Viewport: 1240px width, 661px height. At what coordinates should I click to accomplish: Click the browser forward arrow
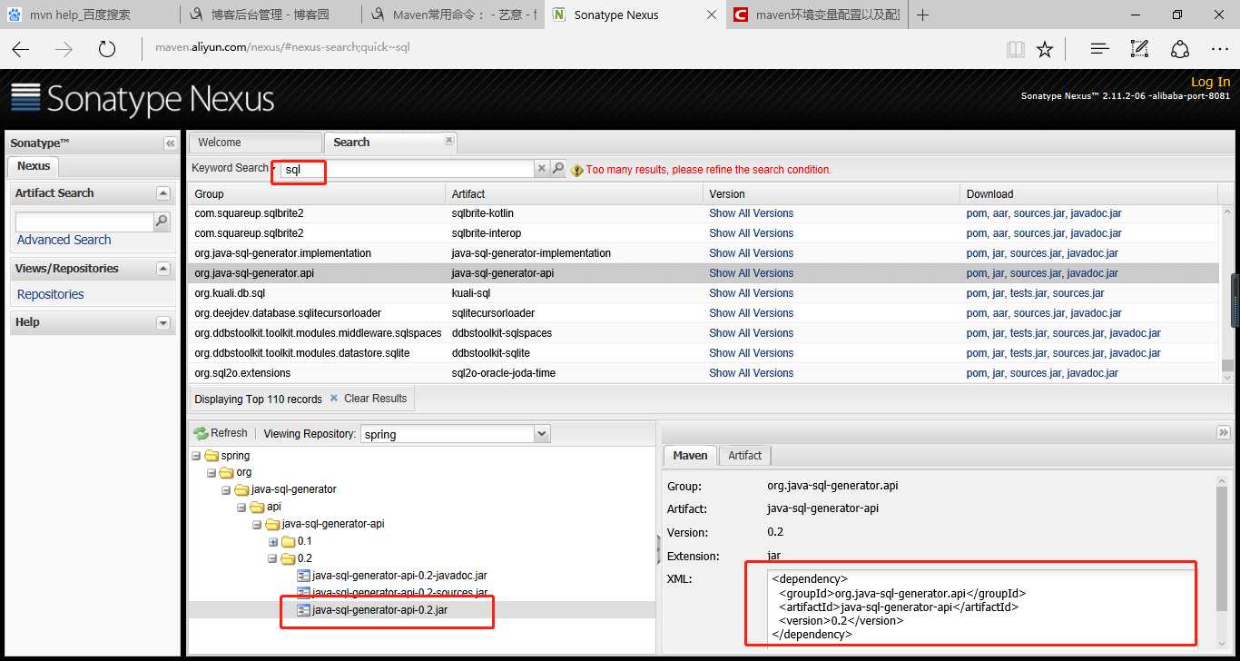pyautogui.click(x=64, y=49)
